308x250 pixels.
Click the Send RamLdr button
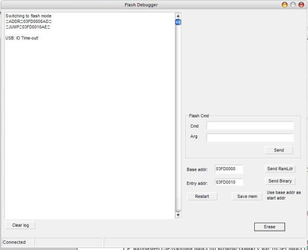coord(280,169)
